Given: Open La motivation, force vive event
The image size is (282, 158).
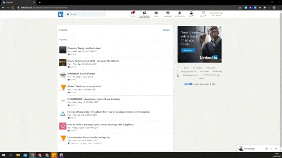Looking at the screenshot, I should click(x=88, y=137).
